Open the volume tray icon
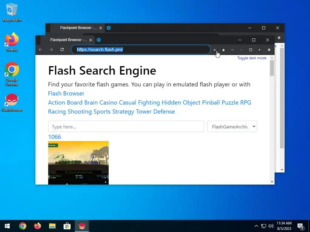Screen dimensions: 310x232 pyautogui.click(x=271, y=226)
